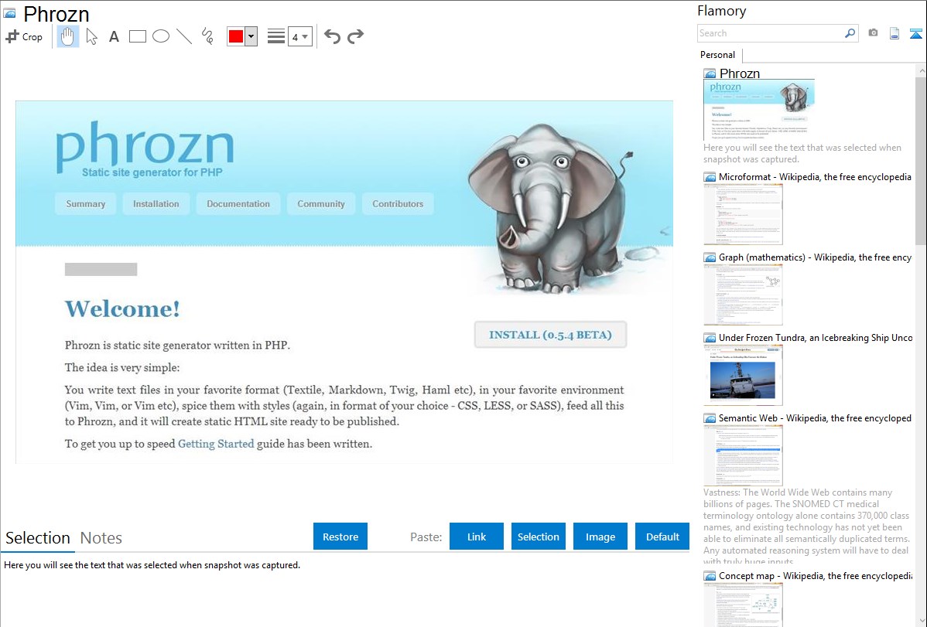The image size is (927, 627).
Task: Click the sidebar vertical scrollbar
Action: (921, 159)
